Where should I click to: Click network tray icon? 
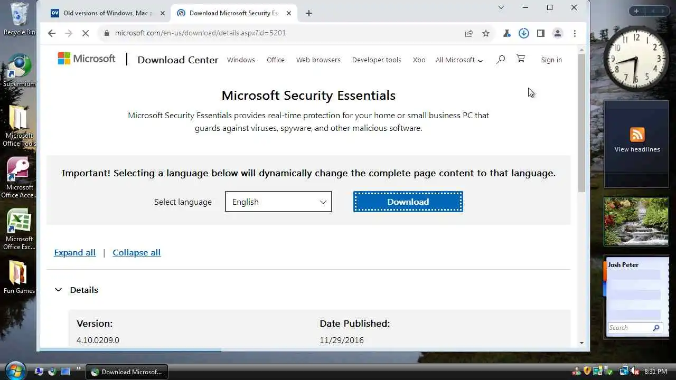tap(624, 372)
